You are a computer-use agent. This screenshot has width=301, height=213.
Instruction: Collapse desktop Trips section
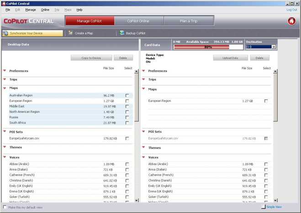click(5, 79)
